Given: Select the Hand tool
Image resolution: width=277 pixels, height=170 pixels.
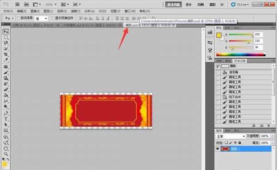Looking at the screenshot, I should click(6, 148).
